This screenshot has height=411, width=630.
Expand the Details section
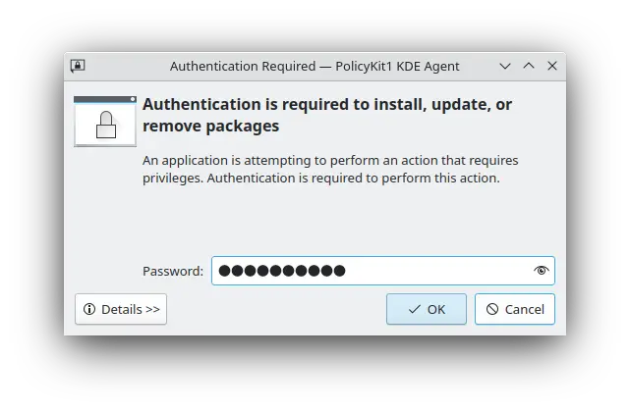121,309
